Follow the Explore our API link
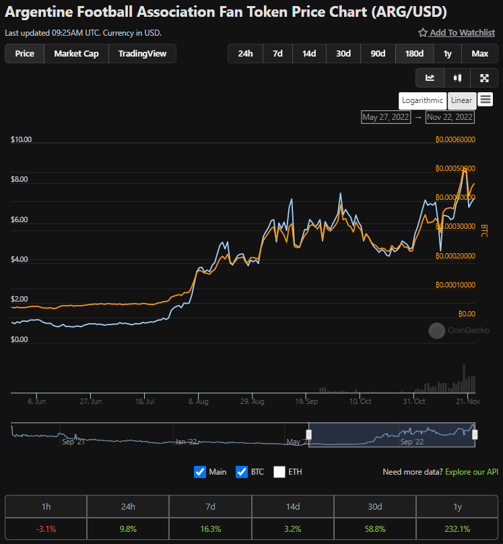Viewport: 503px width, 544px height. click(472, 472)
